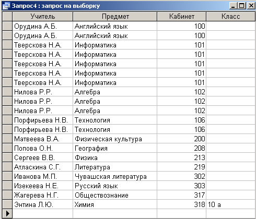
Task: Click the Учитель column header
Action: 43,17
